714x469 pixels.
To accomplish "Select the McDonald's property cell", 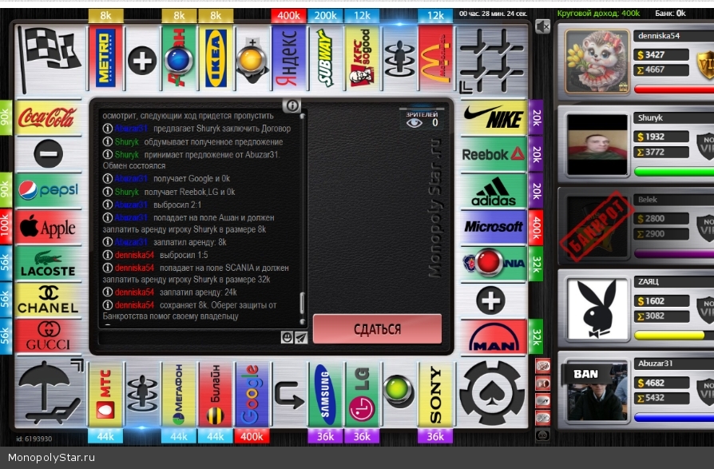I will pyautogui.click(x=435, y=58).
